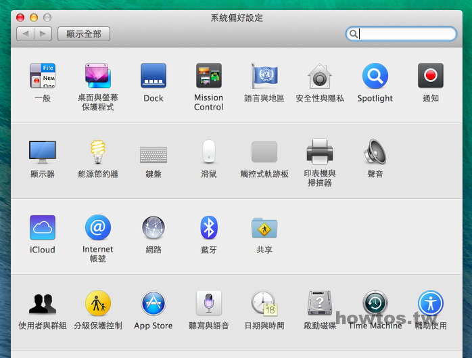Viewport: 472px width, 358px height.
Task: Open the iCloud preferences icon
Action: click(x=43, y=227)
